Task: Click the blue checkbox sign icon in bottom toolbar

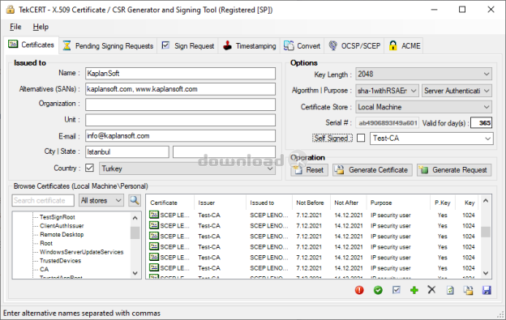Action: pyautogui.click(x=397, y=290)
